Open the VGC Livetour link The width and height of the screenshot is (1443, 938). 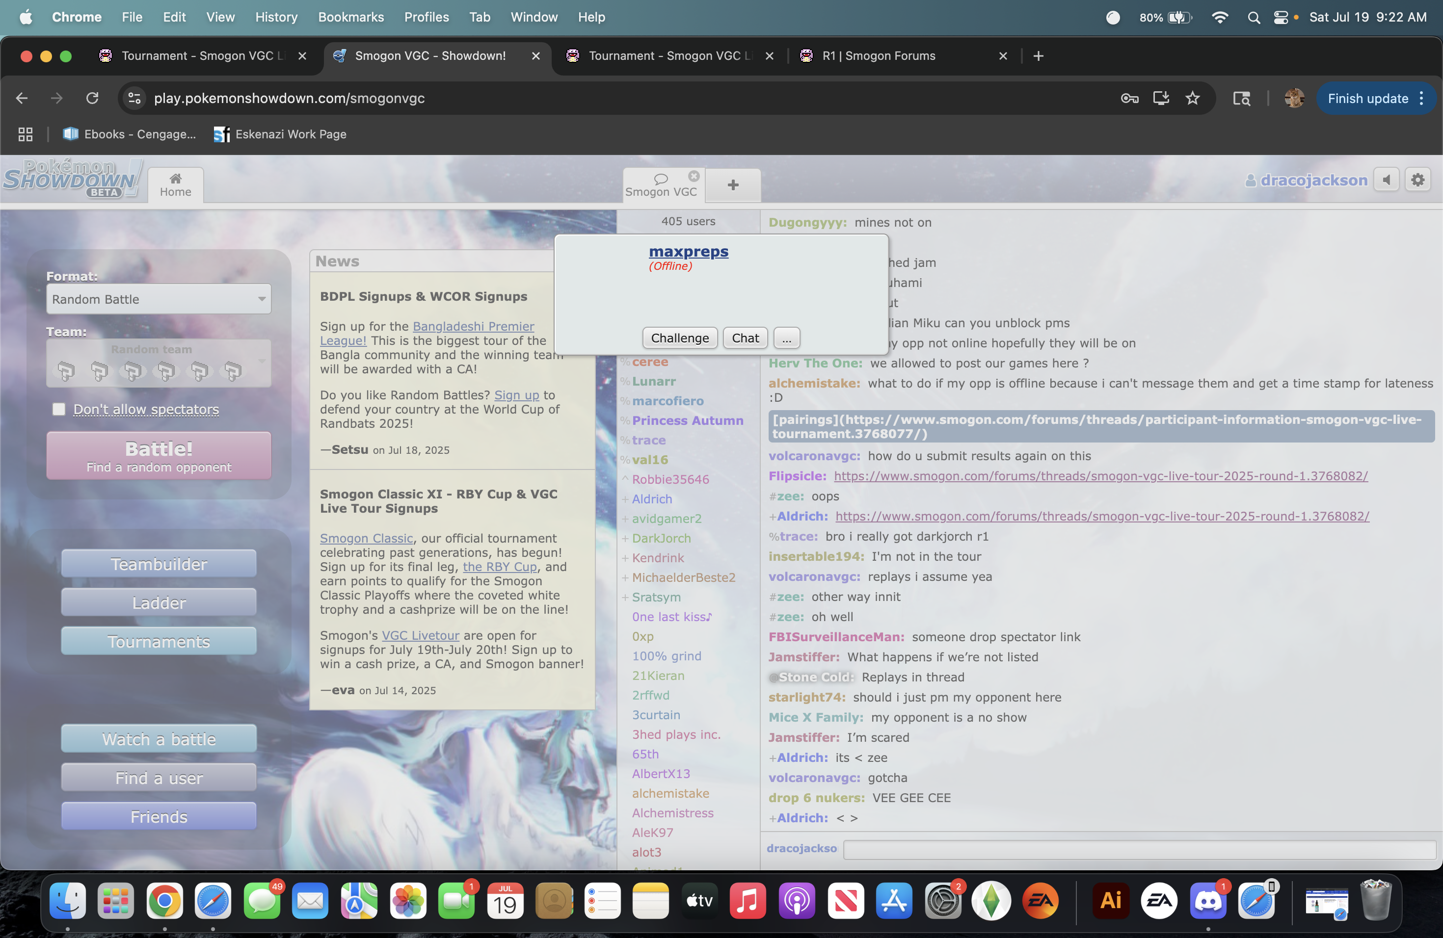[x=420, y=635]
